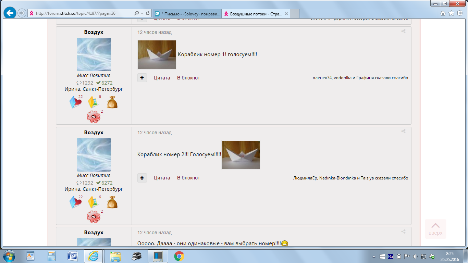
Task: Click Цитата link under boat number 1
Action: coord(162,78)
